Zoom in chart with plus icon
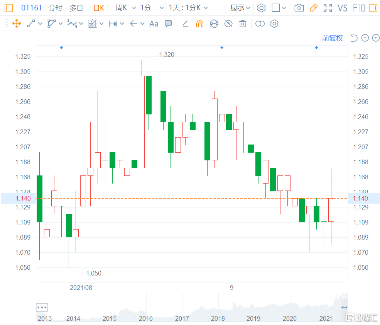Image resolution: width=380 pixels, height=325 pixels. 376,38
